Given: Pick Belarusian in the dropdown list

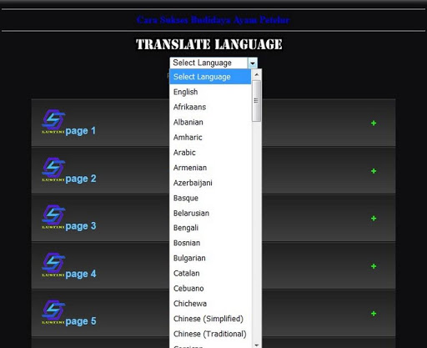Looking at the screenshot, I should click(210, 213).
